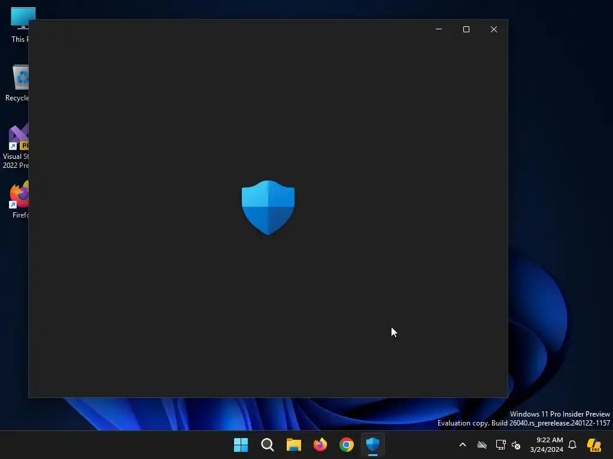
Task: Show hidden system tray icons
Action: pos(463,445)
